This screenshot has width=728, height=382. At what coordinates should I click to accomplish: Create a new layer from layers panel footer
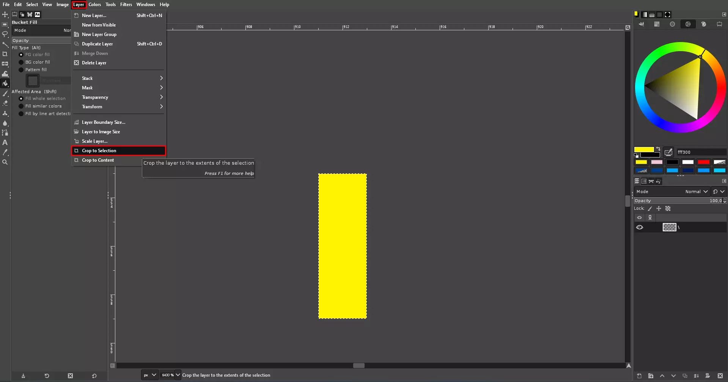[x=639, y=376]
